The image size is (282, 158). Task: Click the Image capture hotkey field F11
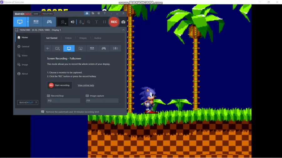102,101
